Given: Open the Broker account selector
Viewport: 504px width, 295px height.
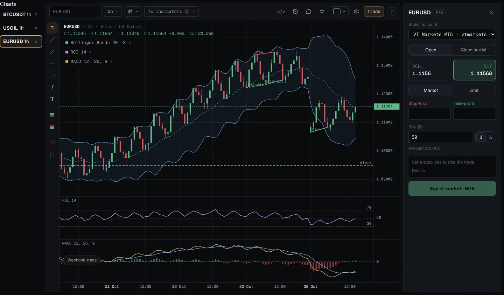Looking at the screenshot, I should coord(452,34).
